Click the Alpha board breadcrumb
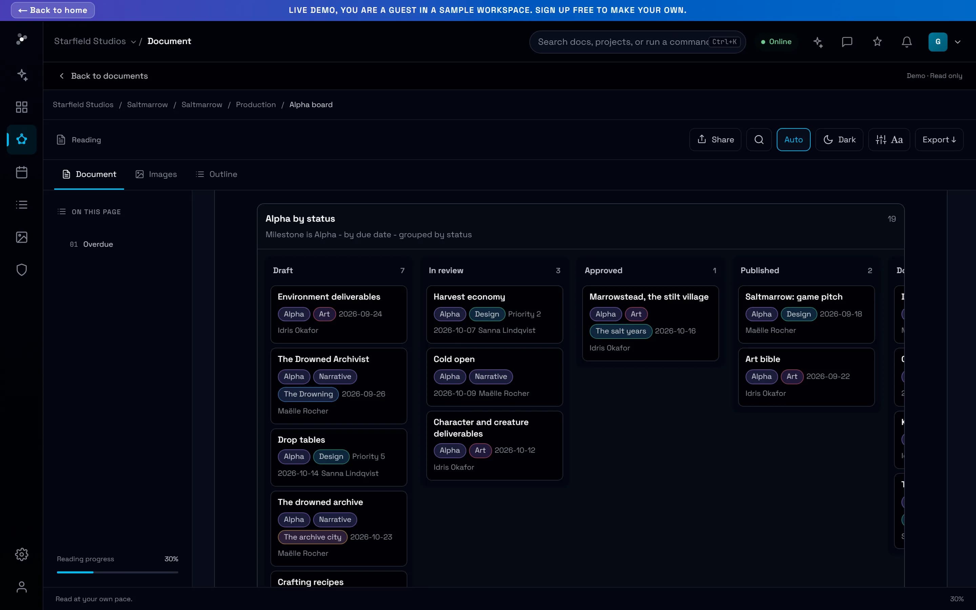This screenshot has height=610, width=976. click(x=311, y=104)
